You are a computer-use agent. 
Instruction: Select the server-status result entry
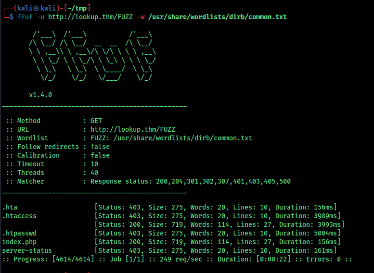click(169, 250)
